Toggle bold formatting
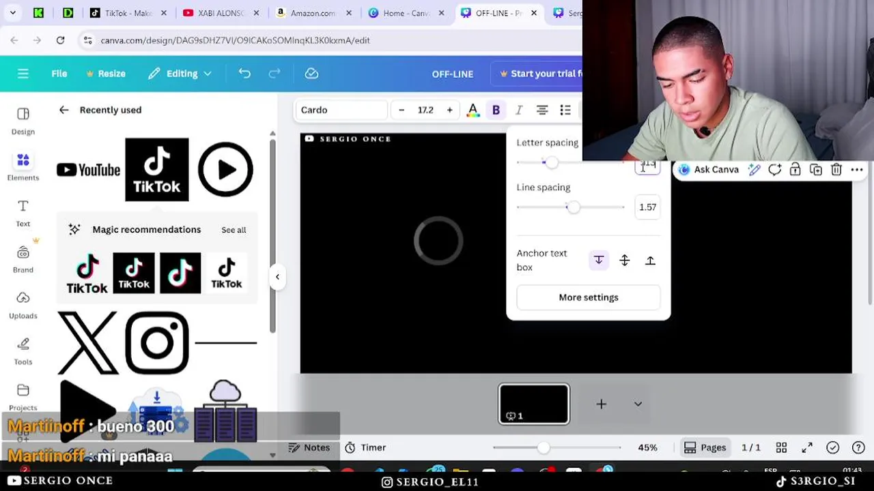This screenshot has height=491, width=874. pos(496,110)
